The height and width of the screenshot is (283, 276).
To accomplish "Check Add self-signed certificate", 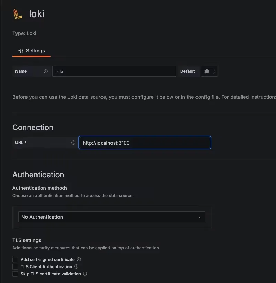I will [x=15, y=259].
